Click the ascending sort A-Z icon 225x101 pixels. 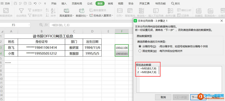47,10
